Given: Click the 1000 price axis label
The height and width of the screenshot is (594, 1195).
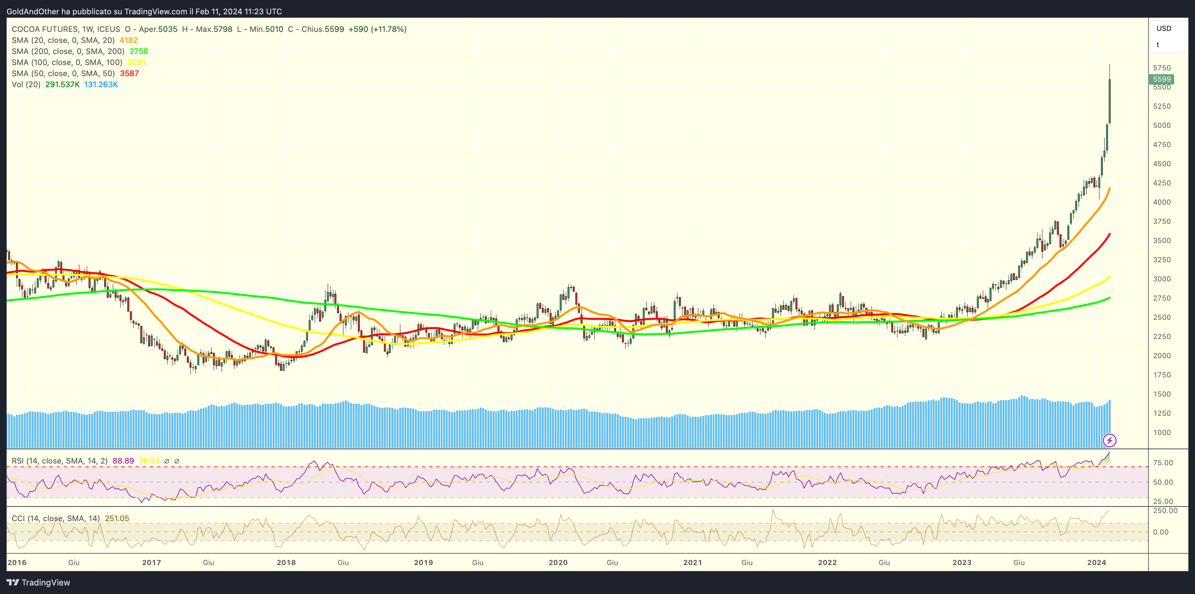Looking at the screenshot, I should [x=1161, y=433].
